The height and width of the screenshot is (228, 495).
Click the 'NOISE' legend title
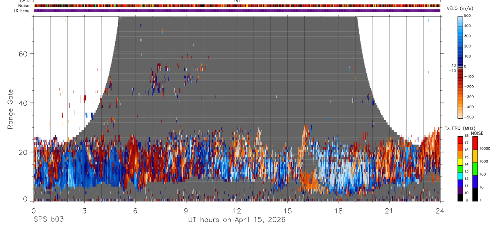click(x=477, y=133)
